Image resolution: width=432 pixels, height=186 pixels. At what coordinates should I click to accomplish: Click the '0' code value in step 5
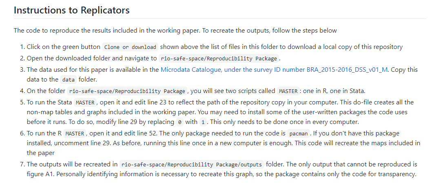coord(180,122)
